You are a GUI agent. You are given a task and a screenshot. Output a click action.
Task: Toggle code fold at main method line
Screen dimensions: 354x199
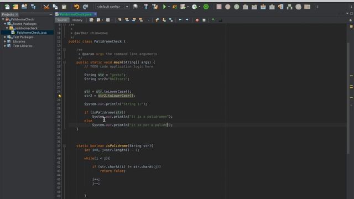[x=64, y=62]
